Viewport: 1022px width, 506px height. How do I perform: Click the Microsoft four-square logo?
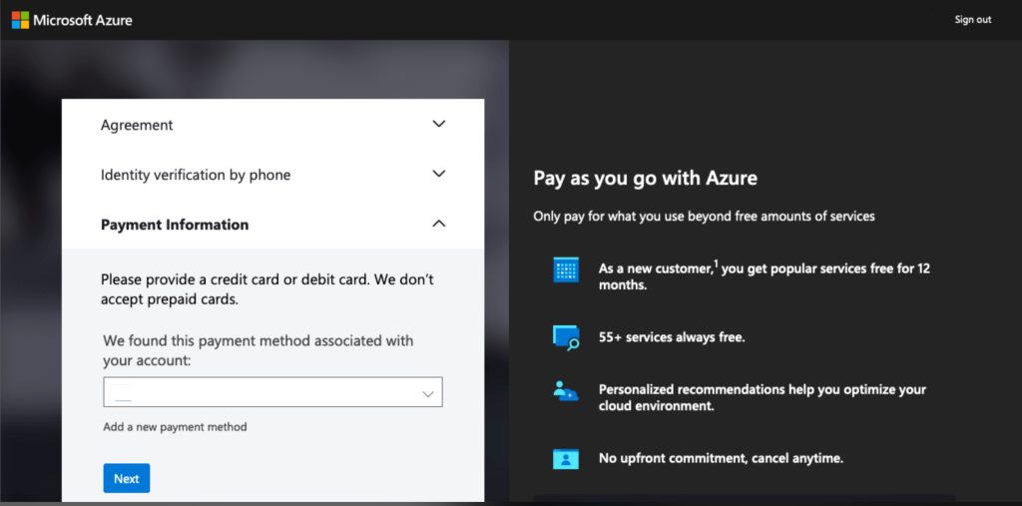[x=20, y=20]
